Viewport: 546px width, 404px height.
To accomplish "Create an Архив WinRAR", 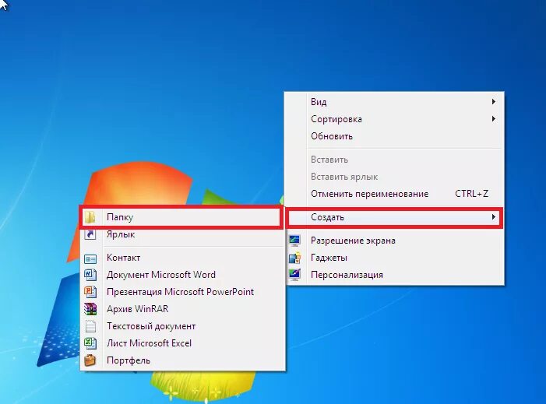I will [182, 309].
